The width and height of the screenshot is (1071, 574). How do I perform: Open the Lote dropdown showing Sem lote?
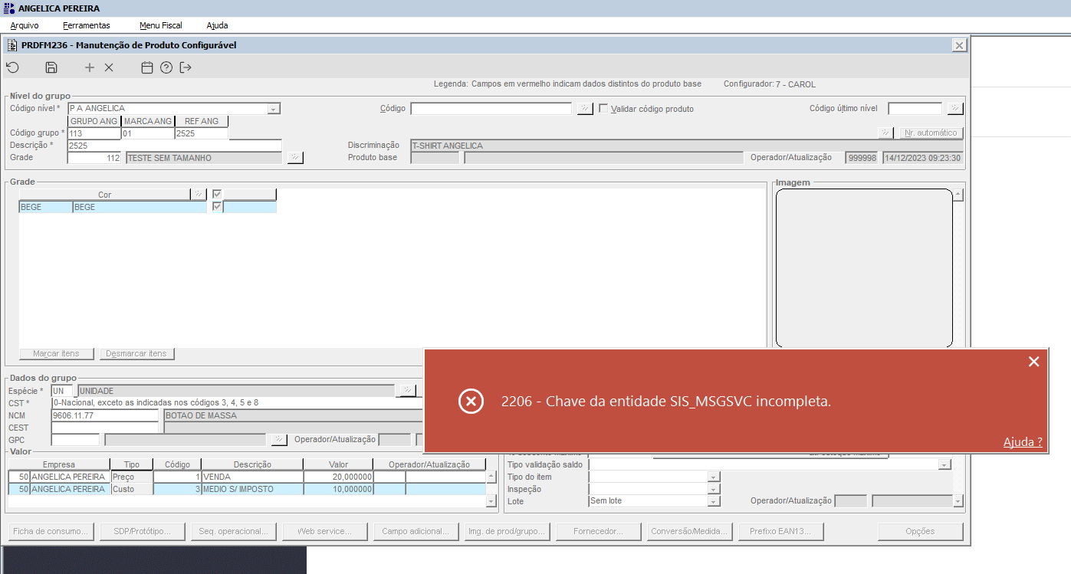tap(714, 501)
